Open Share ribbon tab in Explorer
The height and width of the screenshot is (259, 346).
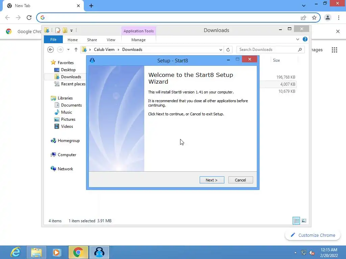point(92,40)
